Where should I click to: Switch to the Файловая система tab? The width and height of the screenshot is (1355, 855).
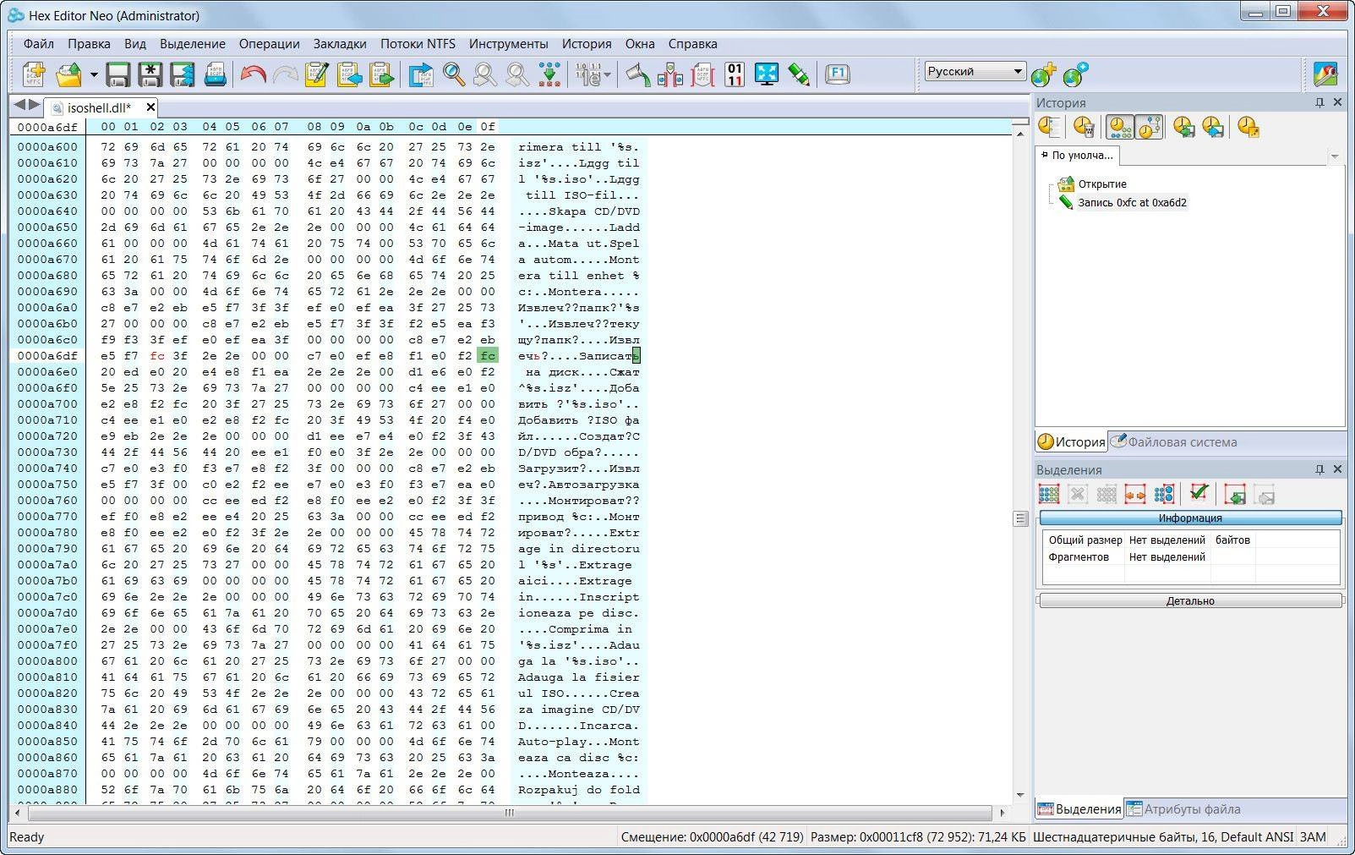coord(1173,441)
